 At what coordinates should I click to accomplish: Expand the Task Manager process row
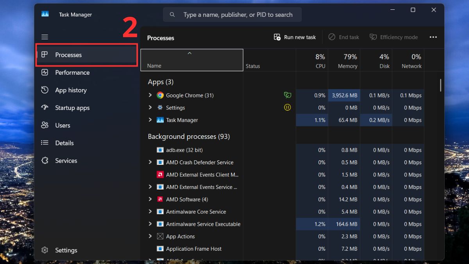point(150,120)
